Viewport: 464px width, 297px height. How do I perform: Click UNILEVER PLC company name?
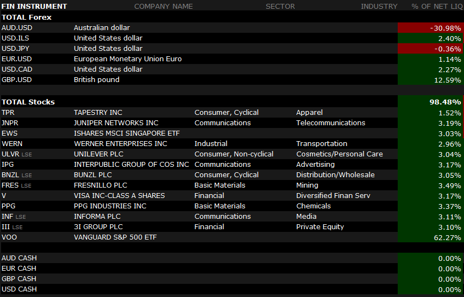tap(99, 154)
